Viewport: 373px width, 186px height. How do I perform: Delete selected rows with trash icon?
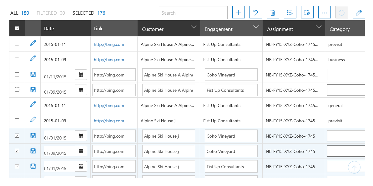(273, 12)
